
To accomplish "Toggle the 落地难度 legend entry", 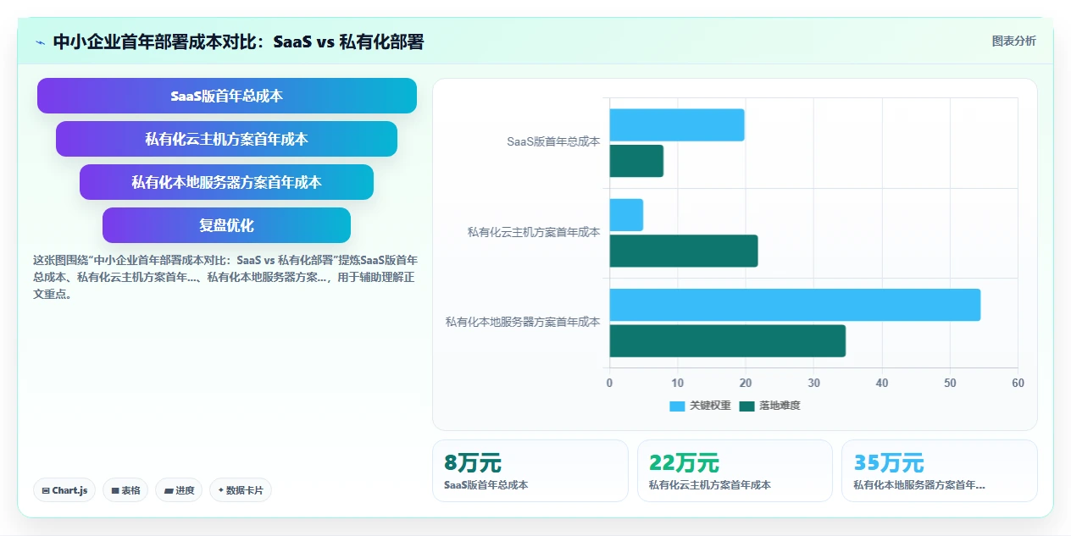I will (769, 406).
